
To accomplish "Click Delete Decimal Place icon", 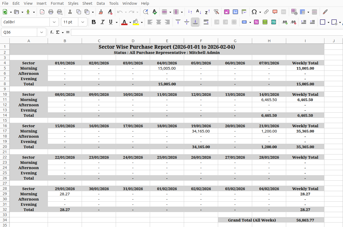I will click(x=293, y=22).
